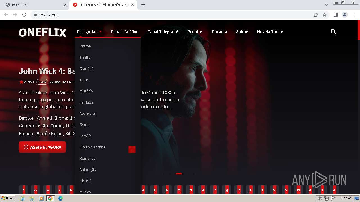
Task: Open the Dorama section
Action: point(219,32)
